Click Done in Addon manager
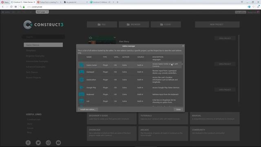261x147 pixels. click(x=179, y=109)
